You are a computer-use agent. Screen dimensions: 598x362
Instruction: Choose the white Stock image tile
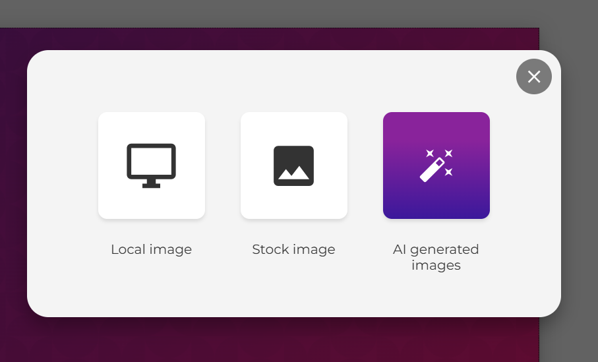coord(293,201)
